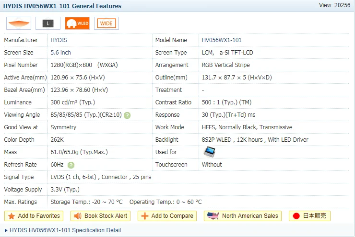Click 'LCM, a-Si TFT-LCD' screen type

pos(227,53)
